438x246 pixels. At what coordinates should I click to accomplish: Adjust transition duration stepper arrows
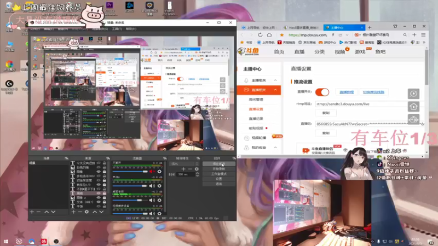coord(198,174)
